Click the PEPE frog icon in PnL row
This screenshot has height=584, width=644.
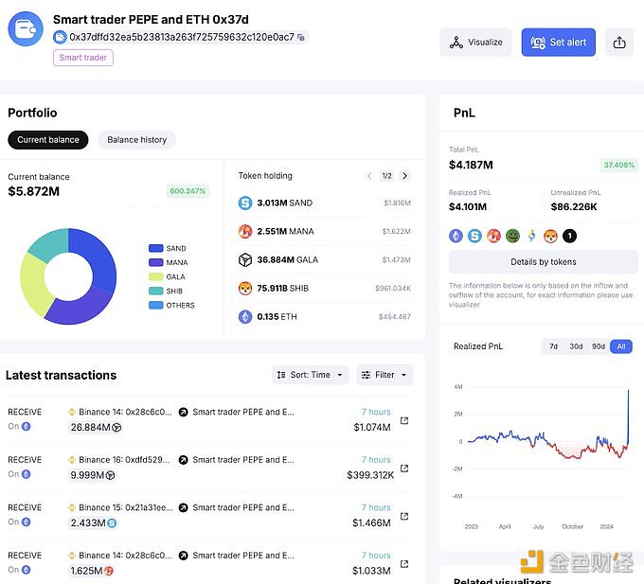pyautogui.click(x=512, y=236)
